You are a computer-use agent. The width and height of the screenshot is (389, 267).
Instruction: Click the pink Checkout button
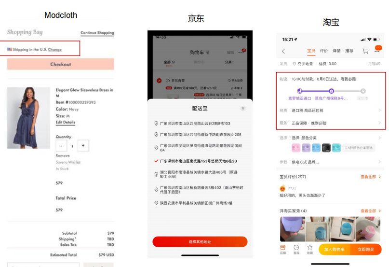[x=61, y=64]
